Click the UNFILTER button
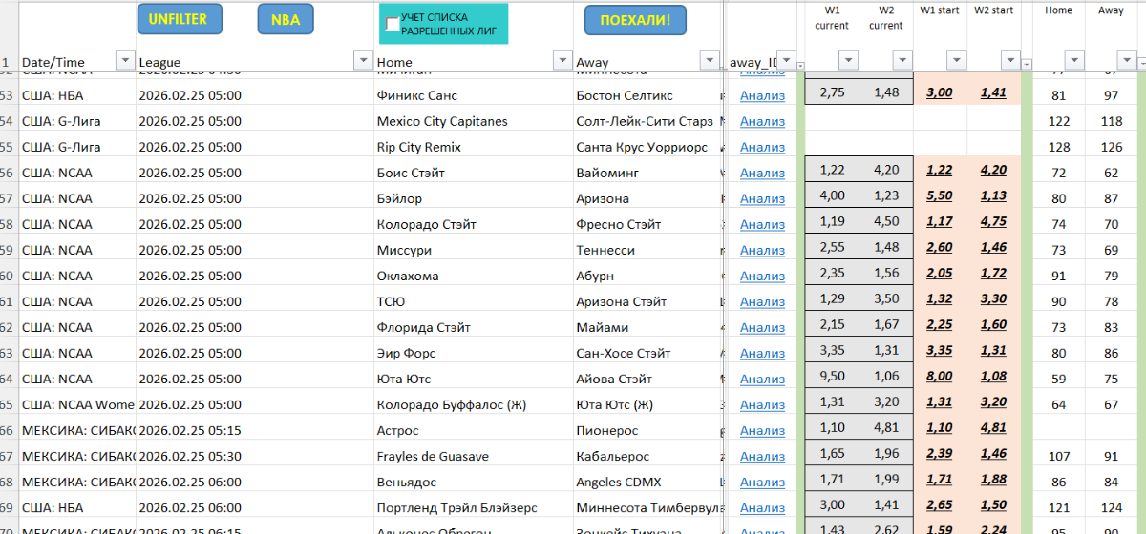Screen dimensions: 1146x534 (178, 19)
